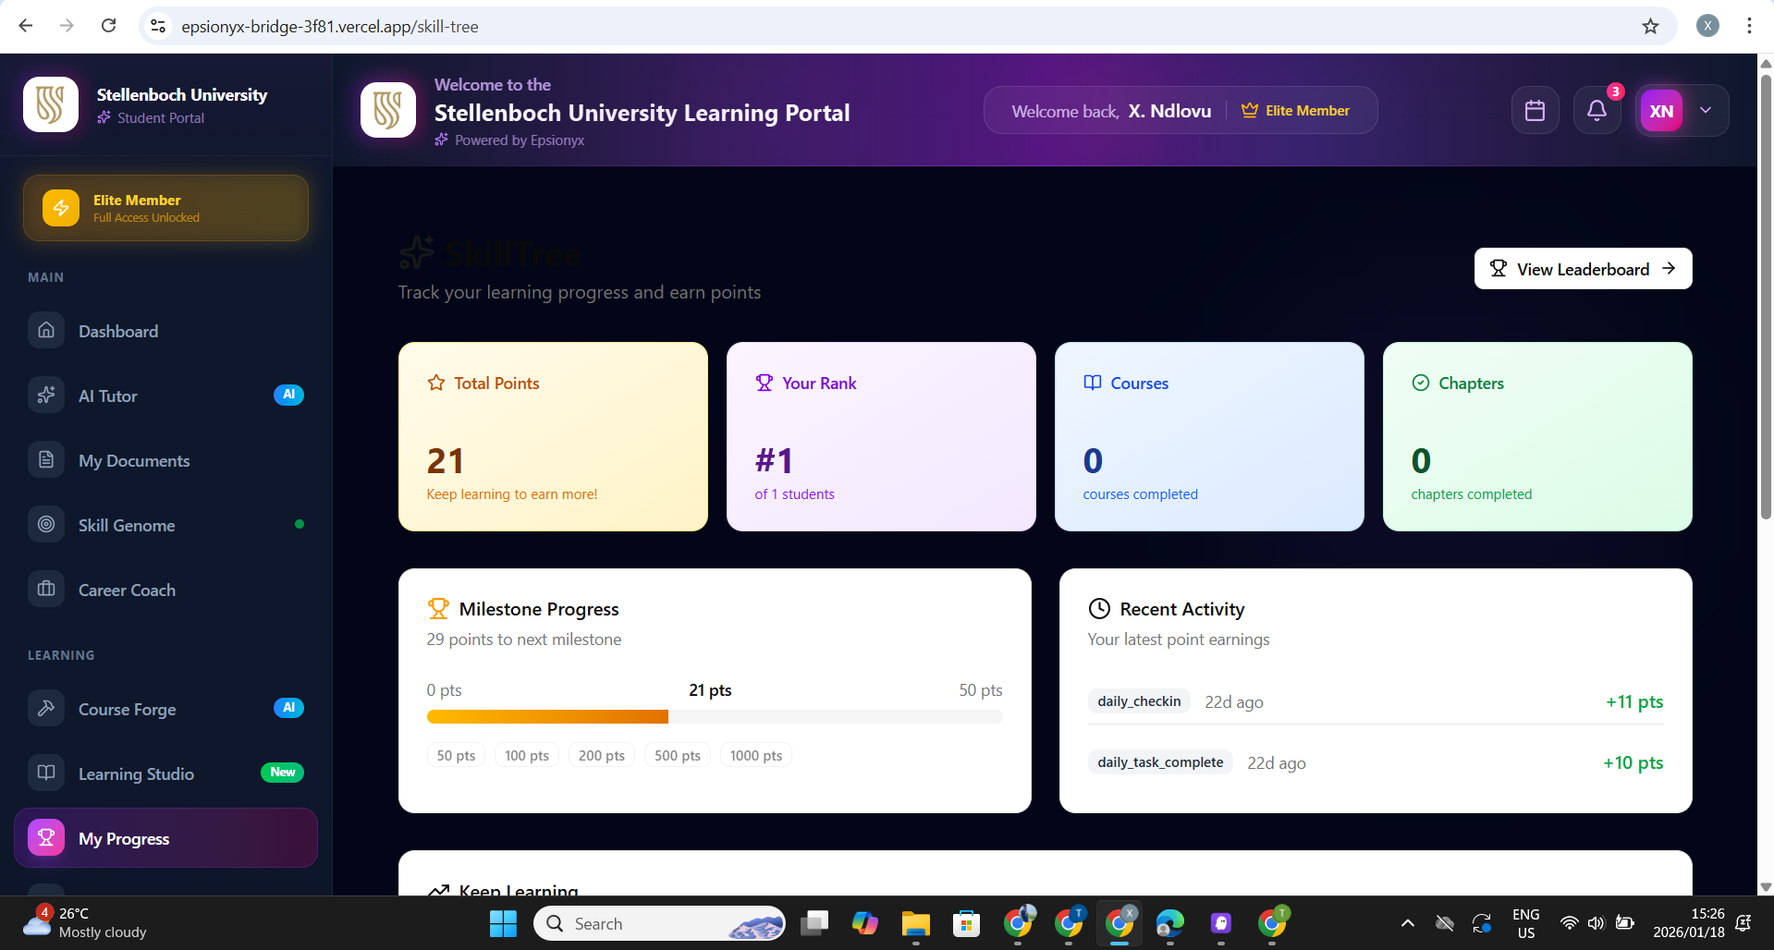This screenshot has height=950, width=1774.
Task: Open the Chrome profile avatar
Action: click(x=1707, y=26)
